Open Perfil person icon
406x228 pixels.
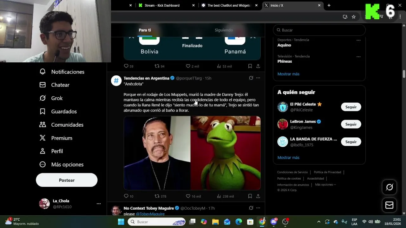click(43, 151)
